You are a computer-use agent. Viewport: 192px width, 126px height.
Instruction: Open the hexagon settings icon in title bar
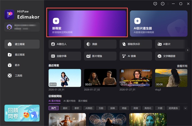pyautogui.click(x=163, y=4)
